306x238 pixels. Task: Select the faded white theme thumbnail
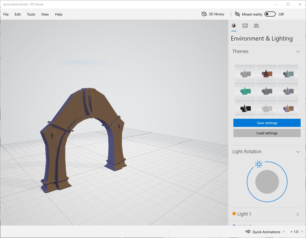point(267,108)
